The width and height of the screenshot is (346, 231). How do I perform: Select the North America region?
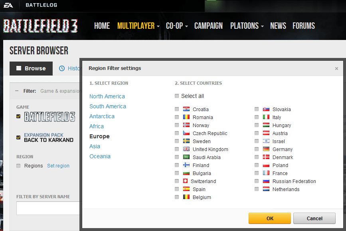107,96
